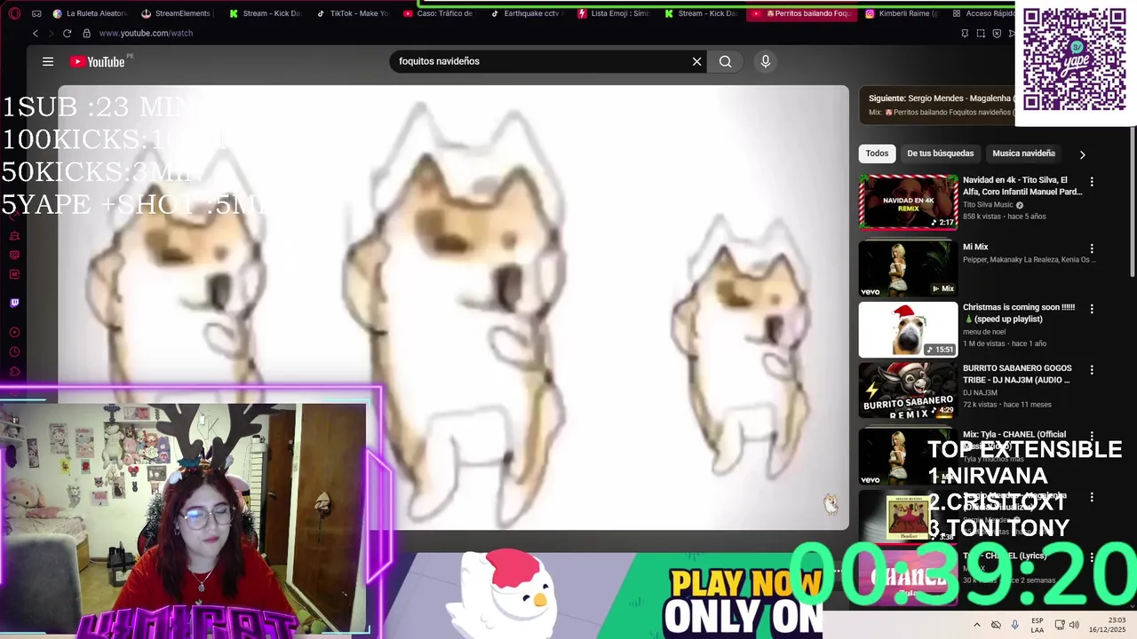
Task: Go to YouTube home via logo
Action: (x=98, y=61)
